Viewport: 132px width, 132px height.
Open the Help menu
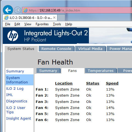point(69,24)
